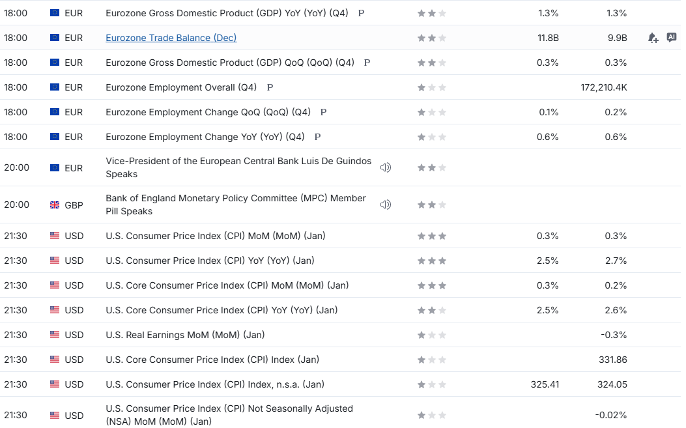This screenshot has width=686, height=428.
Task: Click importance stars for Eurozone Trade Balance
Action: click(432, 38)
